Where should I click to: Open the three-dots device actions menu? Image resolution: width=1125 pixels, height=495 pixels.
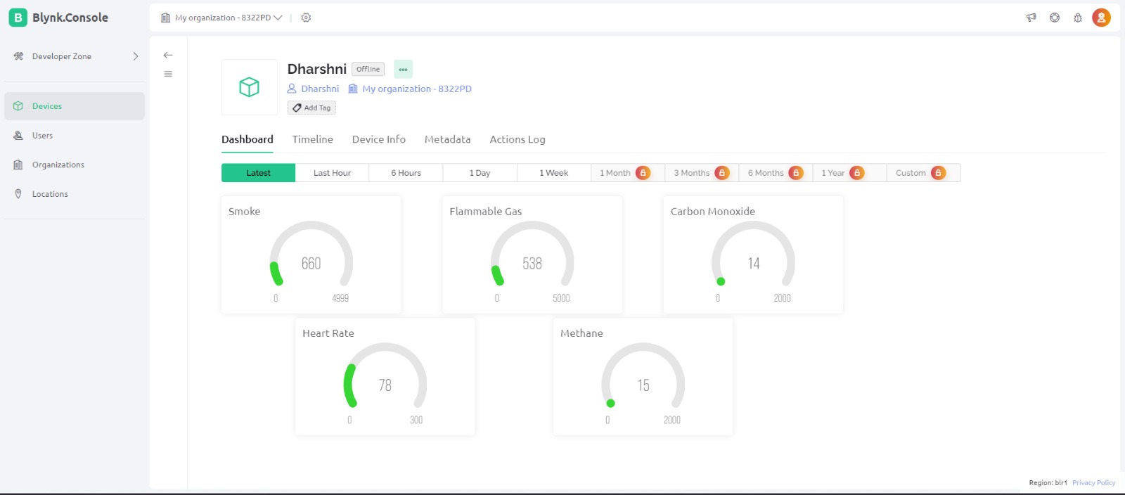coord(403,69)
